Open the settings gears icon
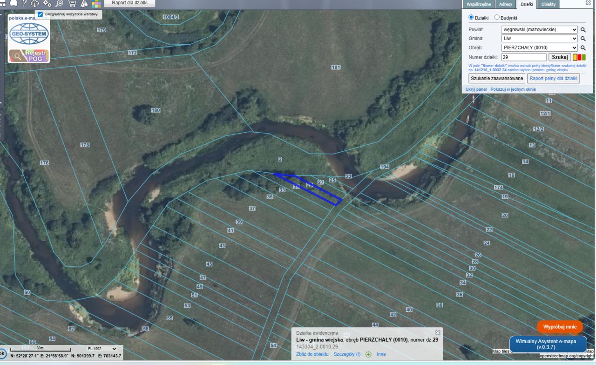Viewport: 596px width, 365px height. 47,3
